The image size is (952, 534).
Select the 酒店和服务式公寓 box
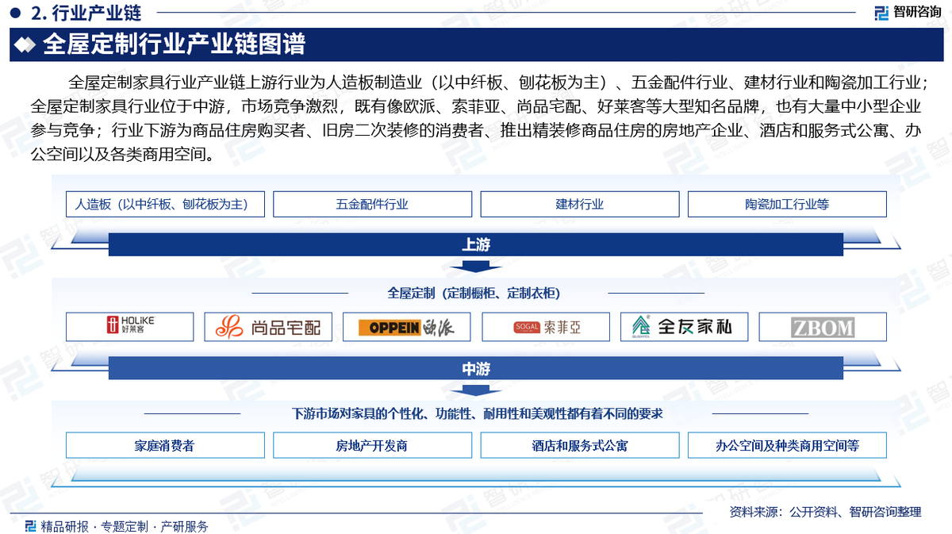coord(580,445)
